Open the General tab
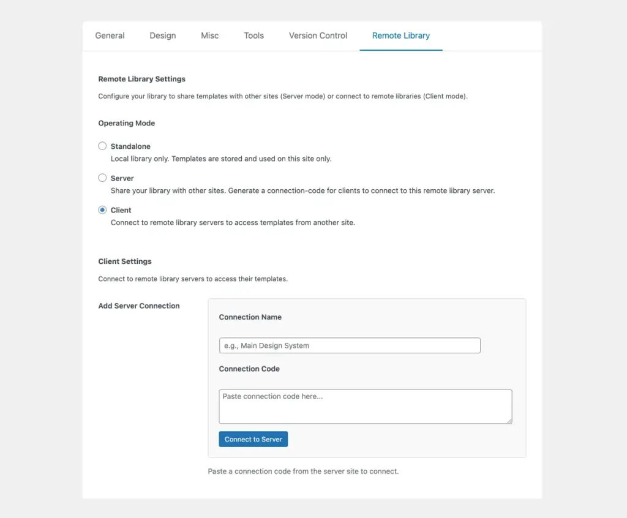This screenshot has width=627, height=518. click(x=110, y=36)
